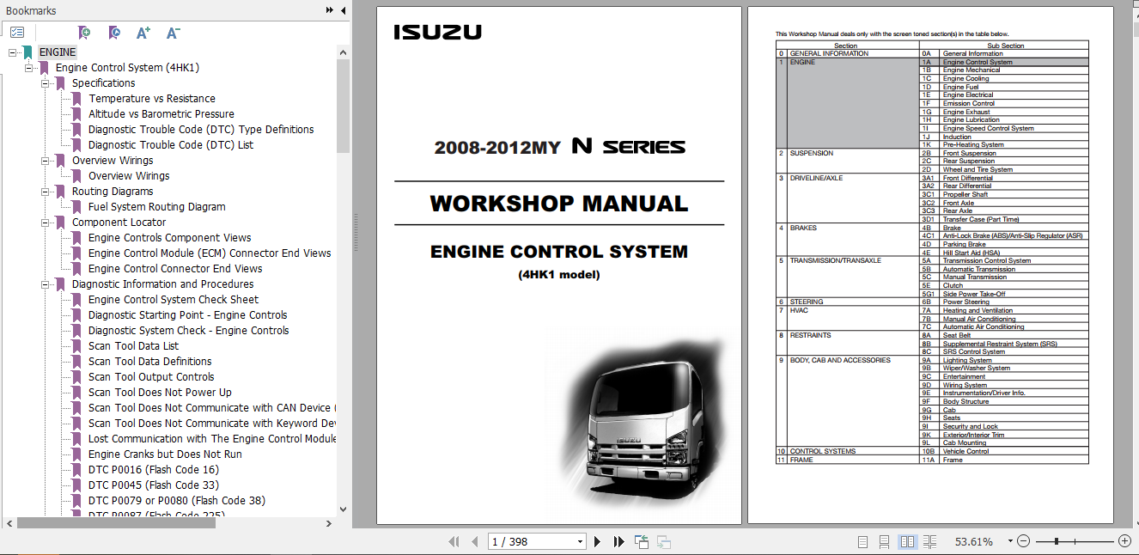This screenshot has height=555, width=1139.
Task: Open Diagnostic Trouble Code (DTC) List bookmark
Action: [171, 145]
